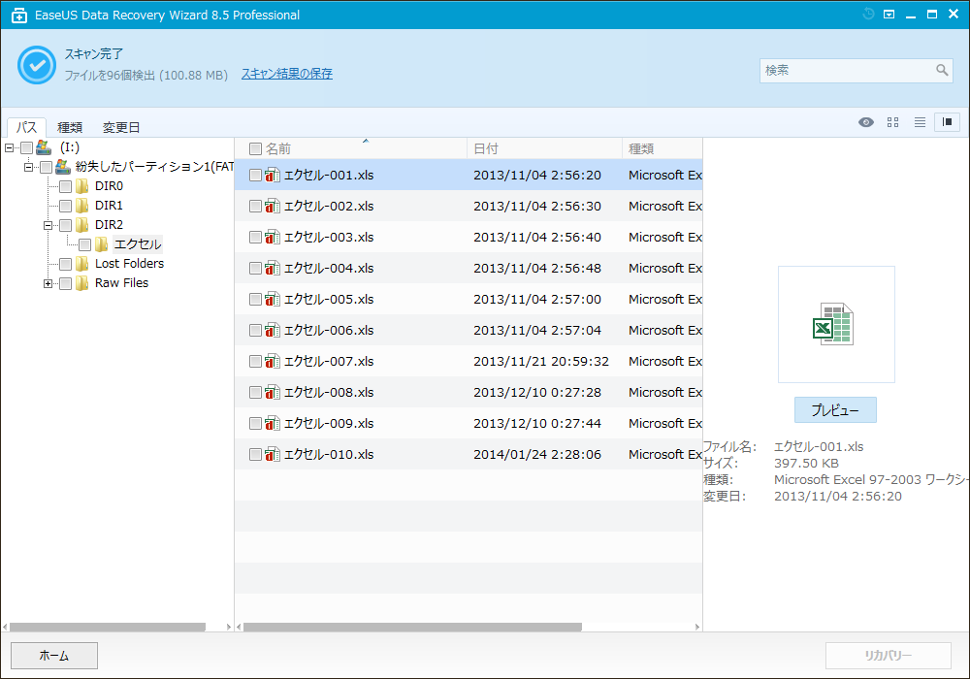The height and width of the screenshot is (679, 970).
Task: Switch to thumbnail grid view icon
Action: click(892, 122)
